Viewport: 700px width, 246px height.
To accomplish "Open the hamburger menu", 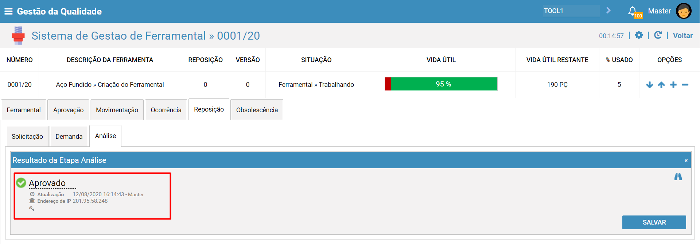I will click(8, 11).
